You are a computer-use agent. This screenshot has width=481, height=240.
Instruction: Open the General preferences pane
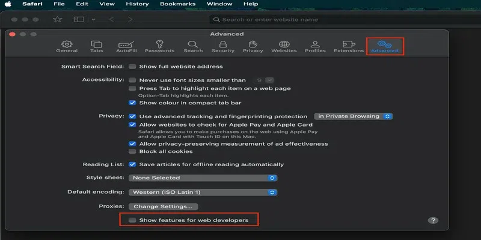tap(67, 47)
